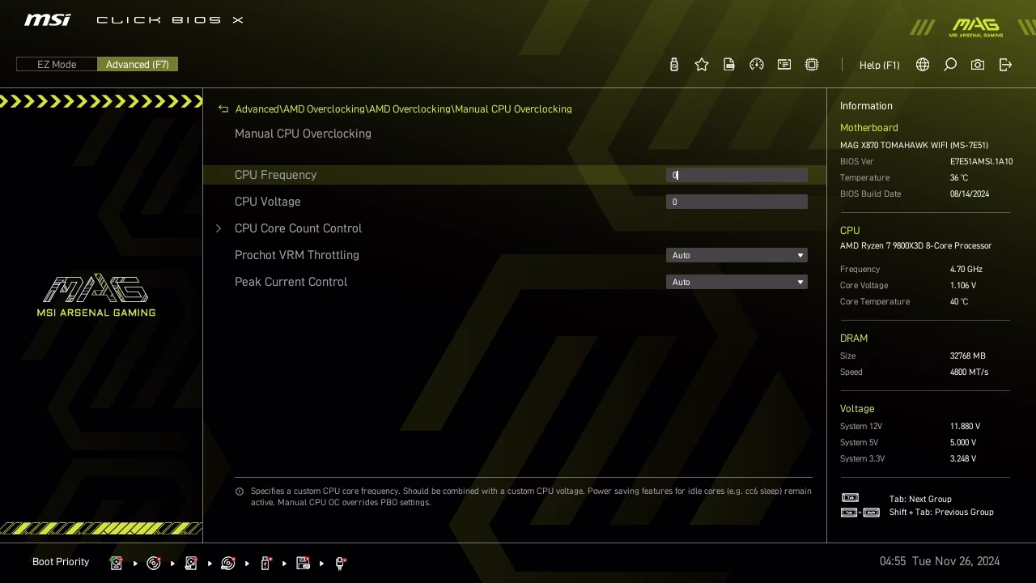Click the Advanced\AMD Overclocking breadcrumb path
This screenshot has height=583, width=1036.
[403, 109]
